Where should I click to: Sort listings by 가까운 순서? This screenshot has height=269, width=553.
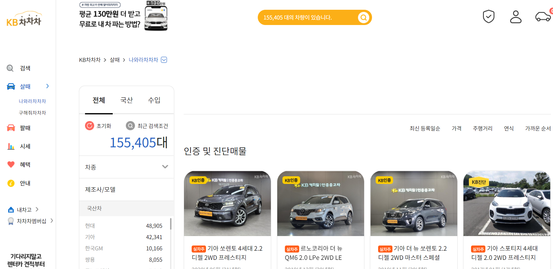coord(538,128)
